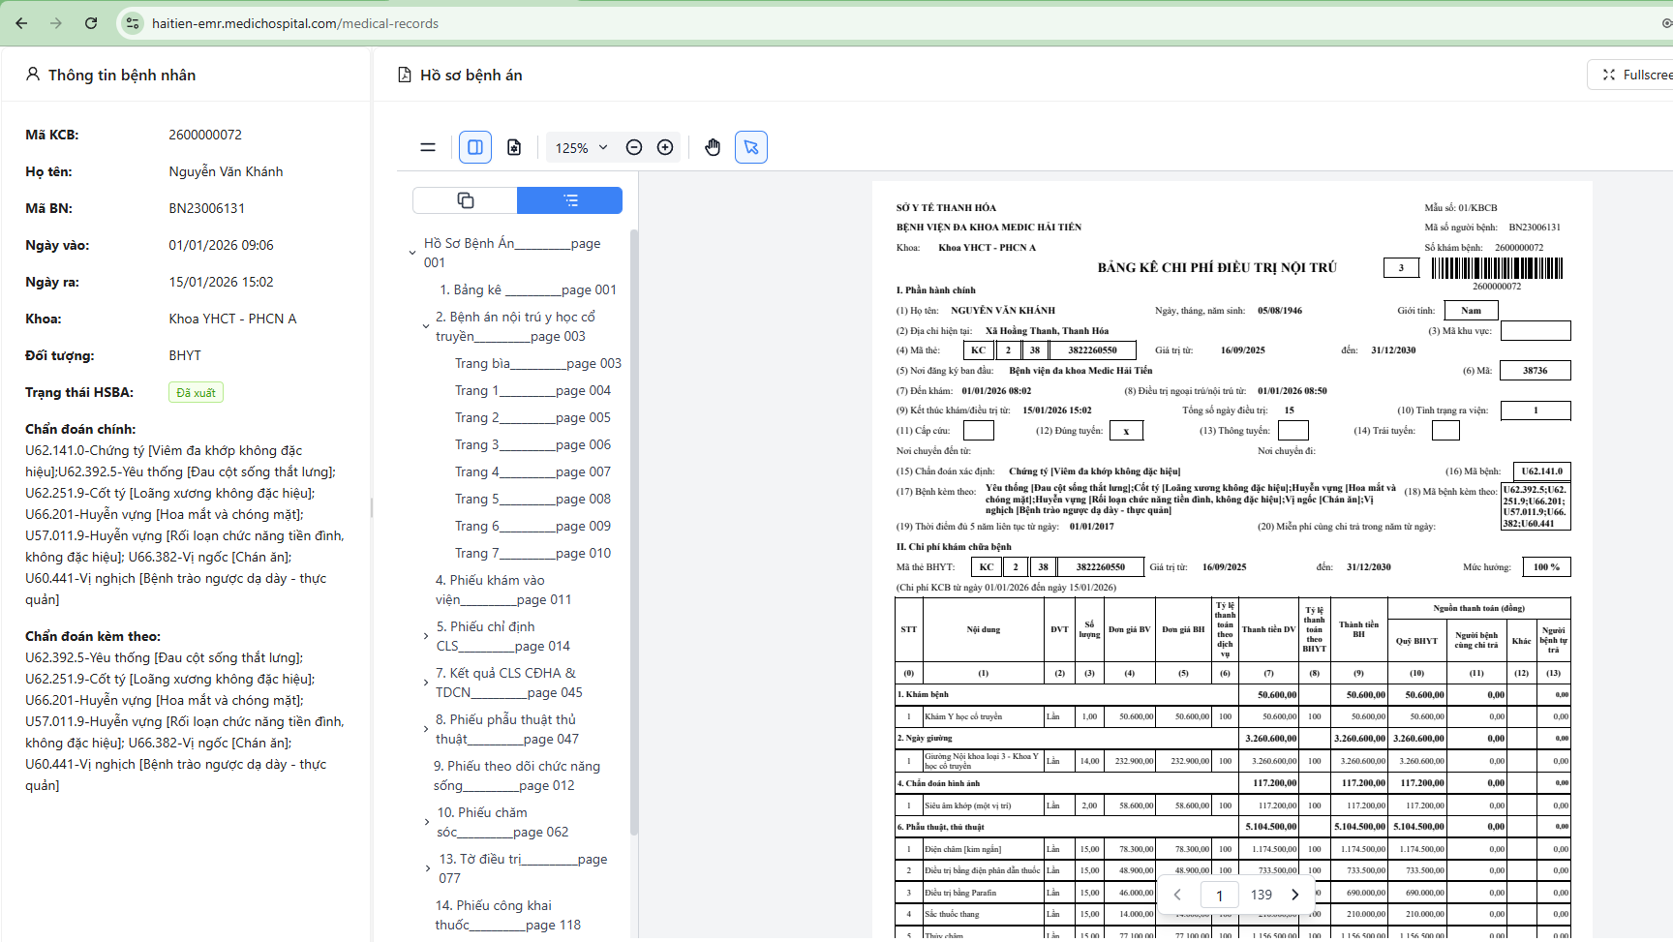Image resolution: width=1673 pixels, height=942 pixels.
Task: Click the zoom in plus icon
Action: pos(665,147)
